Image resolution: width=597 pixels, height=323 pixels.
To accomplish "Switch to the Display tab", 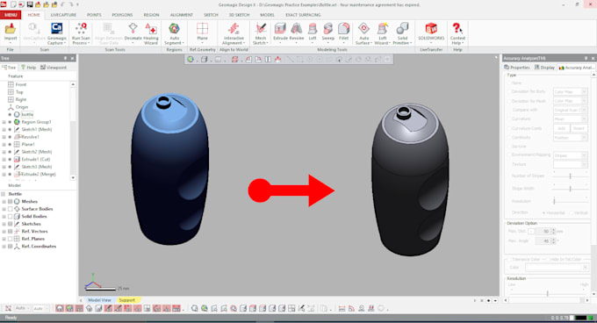I will (x=544, y=68).
